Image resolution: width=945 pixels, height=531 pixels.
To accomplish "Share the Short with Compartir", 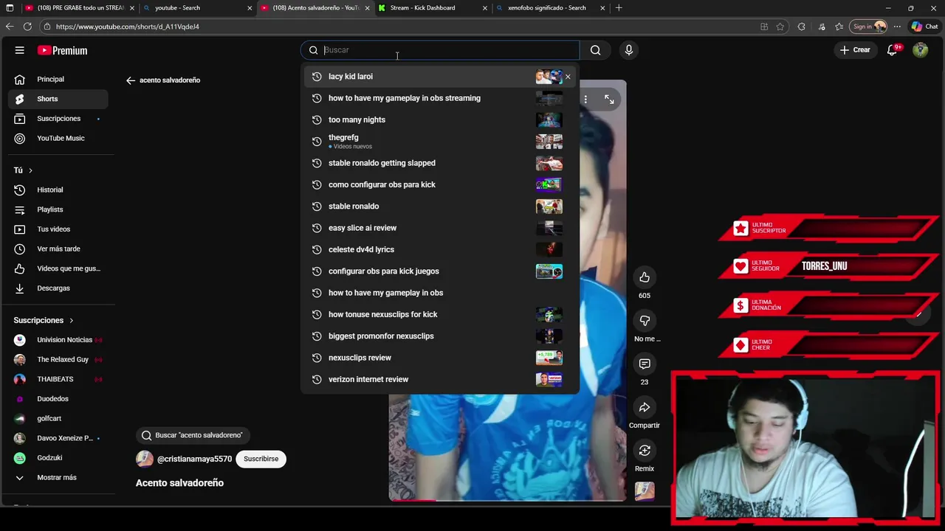I will pyautogui.click(x=645, y=408).
